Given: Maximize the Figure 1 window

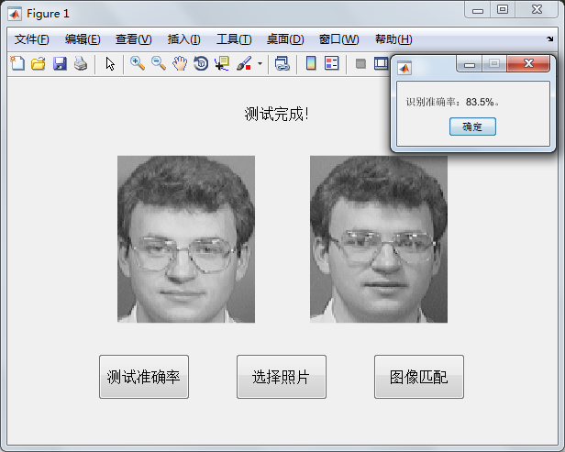Looking at the screenshot, I should (x=503, y=9).
